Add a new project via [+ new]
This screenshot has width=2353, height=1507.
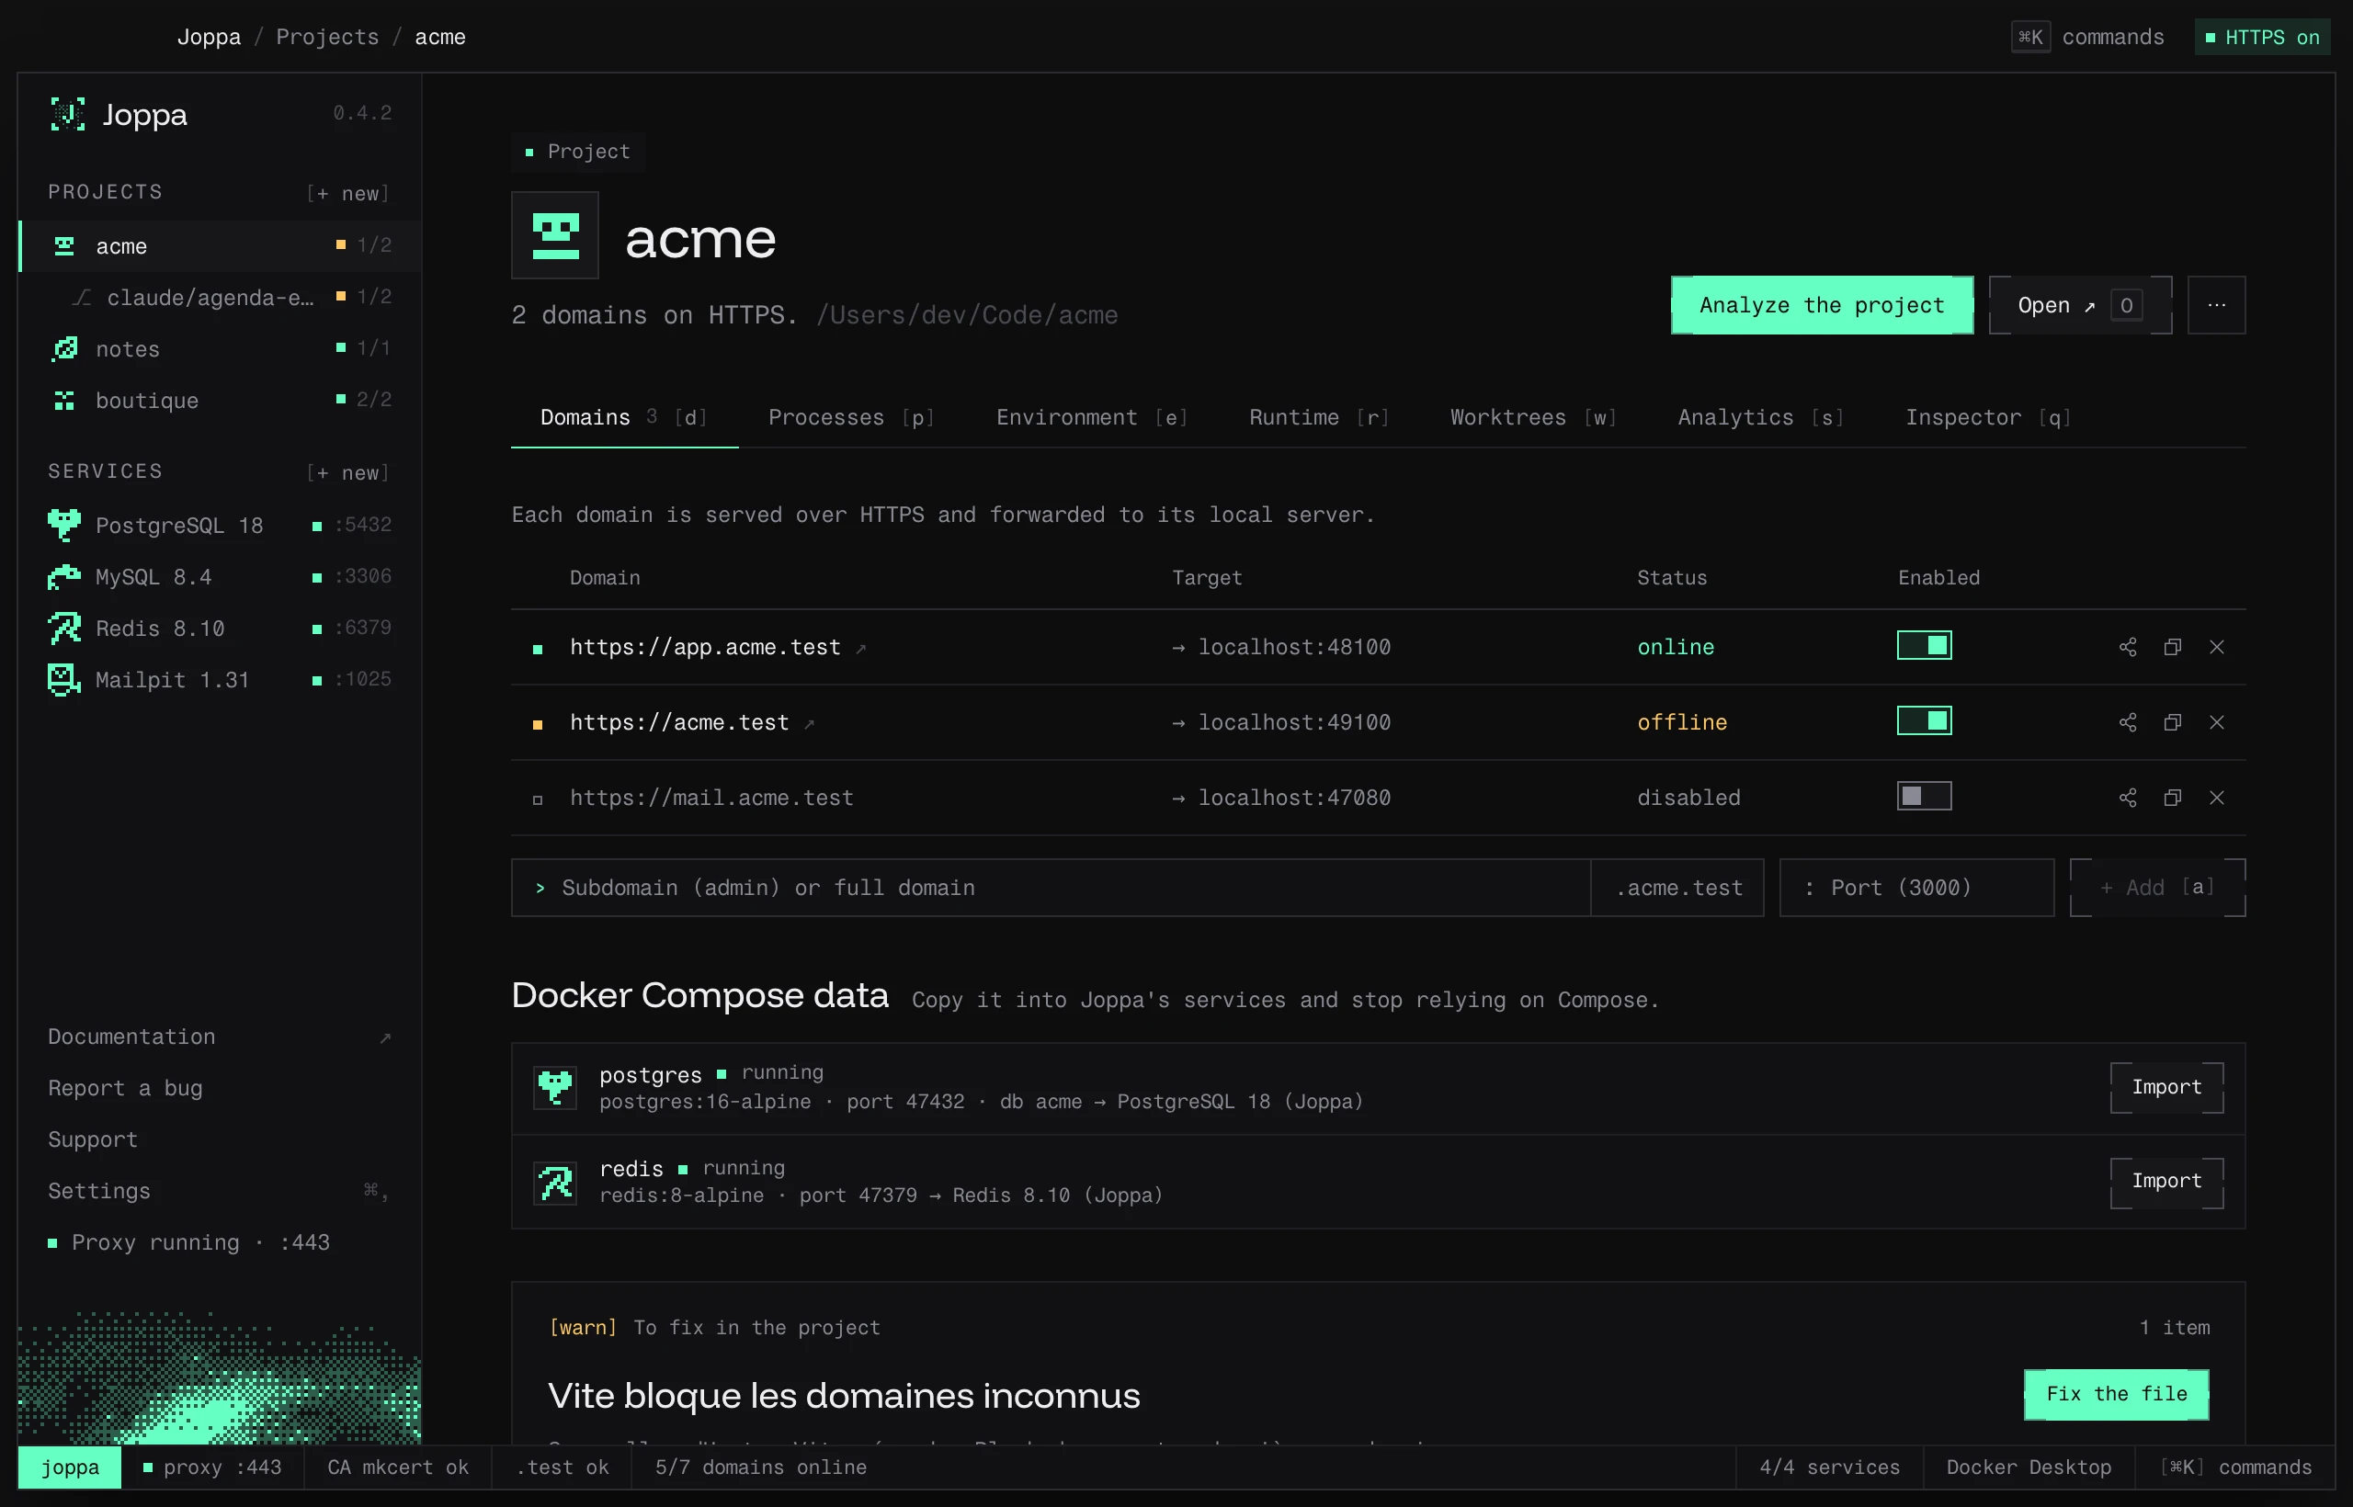point(347,193)
